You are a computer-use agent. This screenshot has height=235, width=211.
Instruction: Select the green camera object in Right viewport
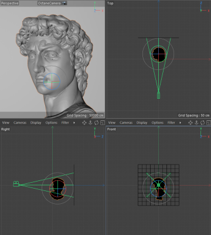(16, 184)
